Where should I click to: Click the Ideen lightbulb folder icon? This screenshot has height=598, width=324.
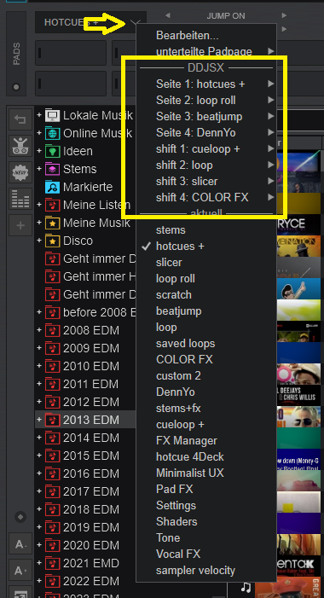pos(52,151)
